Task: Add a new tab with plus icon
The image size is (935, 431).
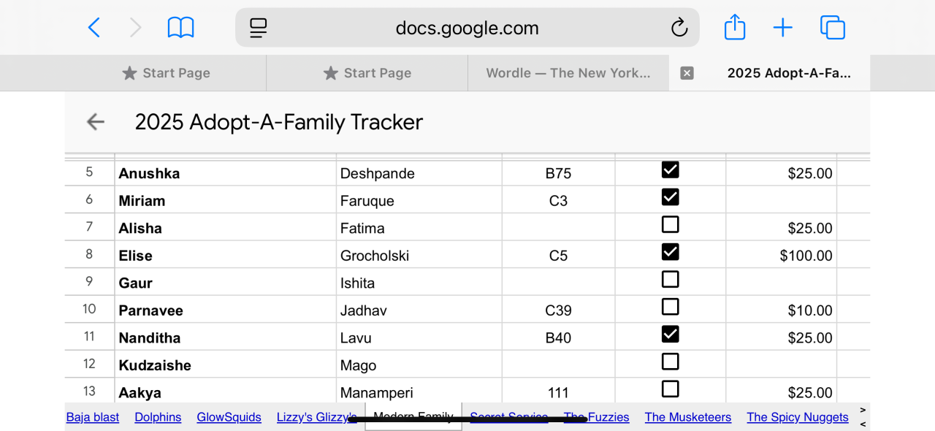Action: (782, 28)
